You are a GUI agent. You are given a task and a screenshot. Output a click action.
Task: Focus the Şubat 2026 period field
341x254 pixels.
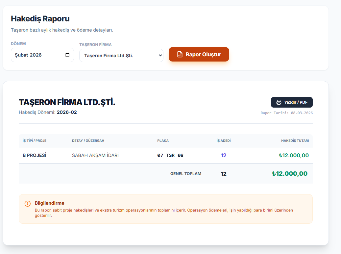click(x=36, y=55)
